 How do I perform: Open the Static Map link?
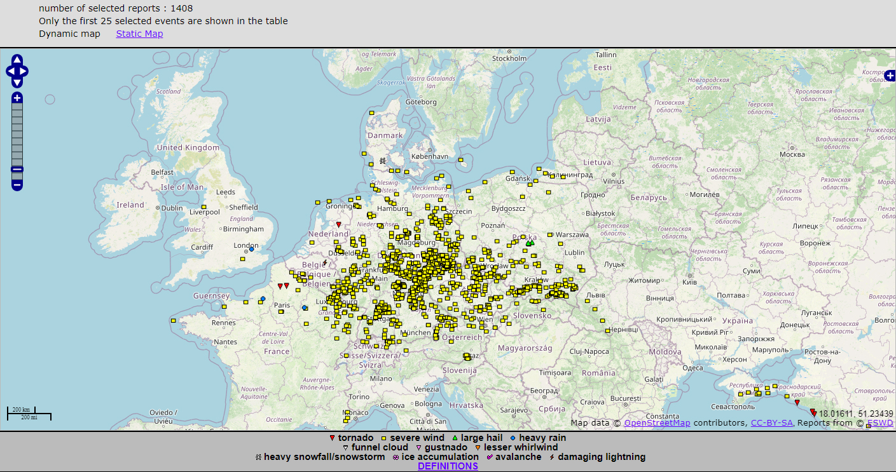[139, 34]
